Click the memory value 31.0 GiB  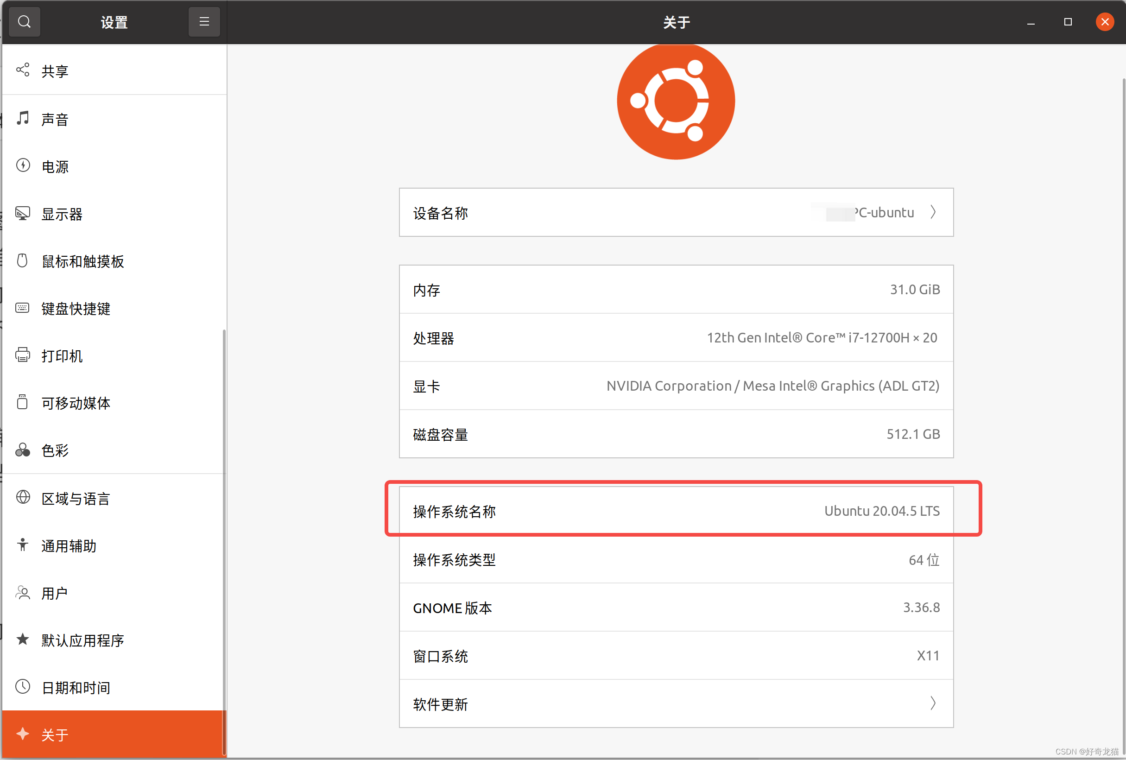[915, 289]
